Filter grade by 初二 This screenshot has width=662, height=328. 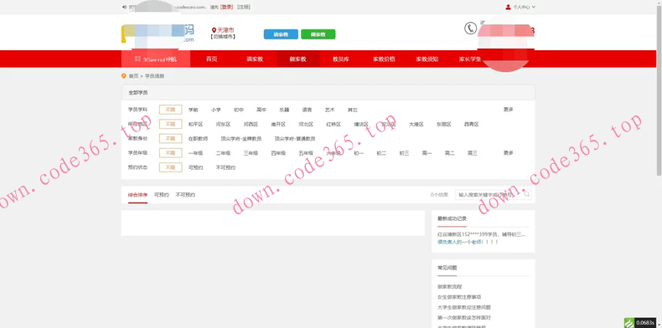coord(381,153)
